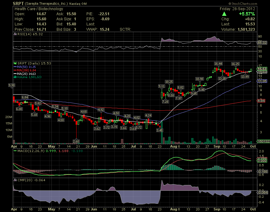The width and height of the screenshot is (270, 212).
Task: Click the RSI 65.32 axis value box
Action: [x=262, y=43]
